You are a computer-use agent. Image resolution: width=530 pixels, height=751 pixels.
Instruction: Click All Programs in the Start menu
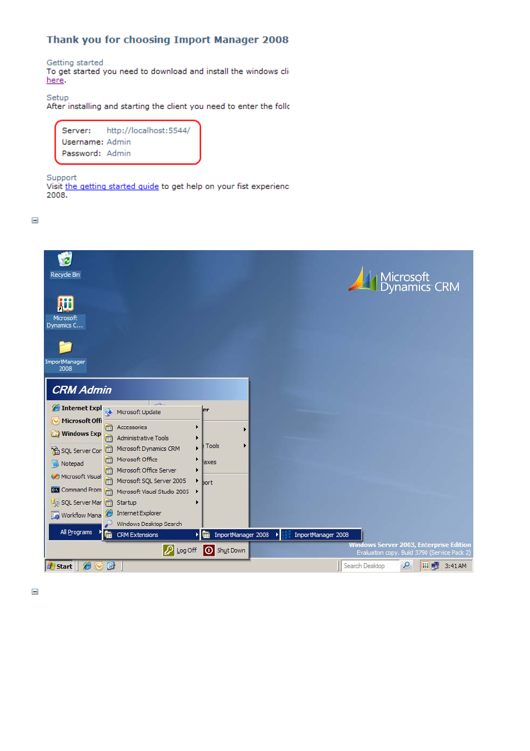tap(76, 532)
